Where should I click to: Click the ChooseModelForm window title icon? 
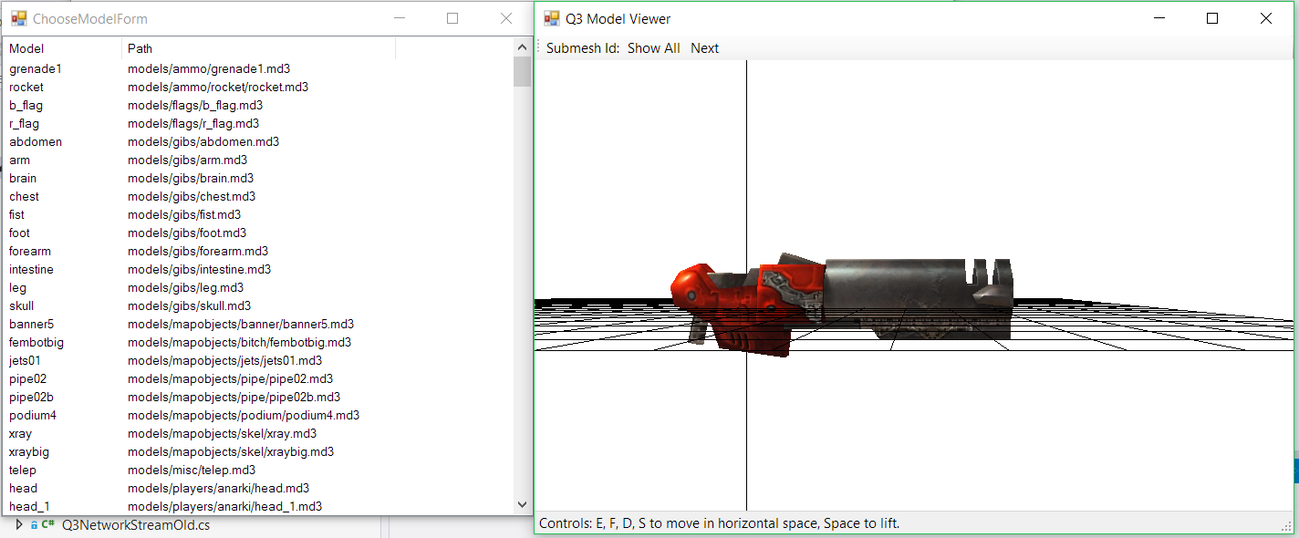pos(18,18)
